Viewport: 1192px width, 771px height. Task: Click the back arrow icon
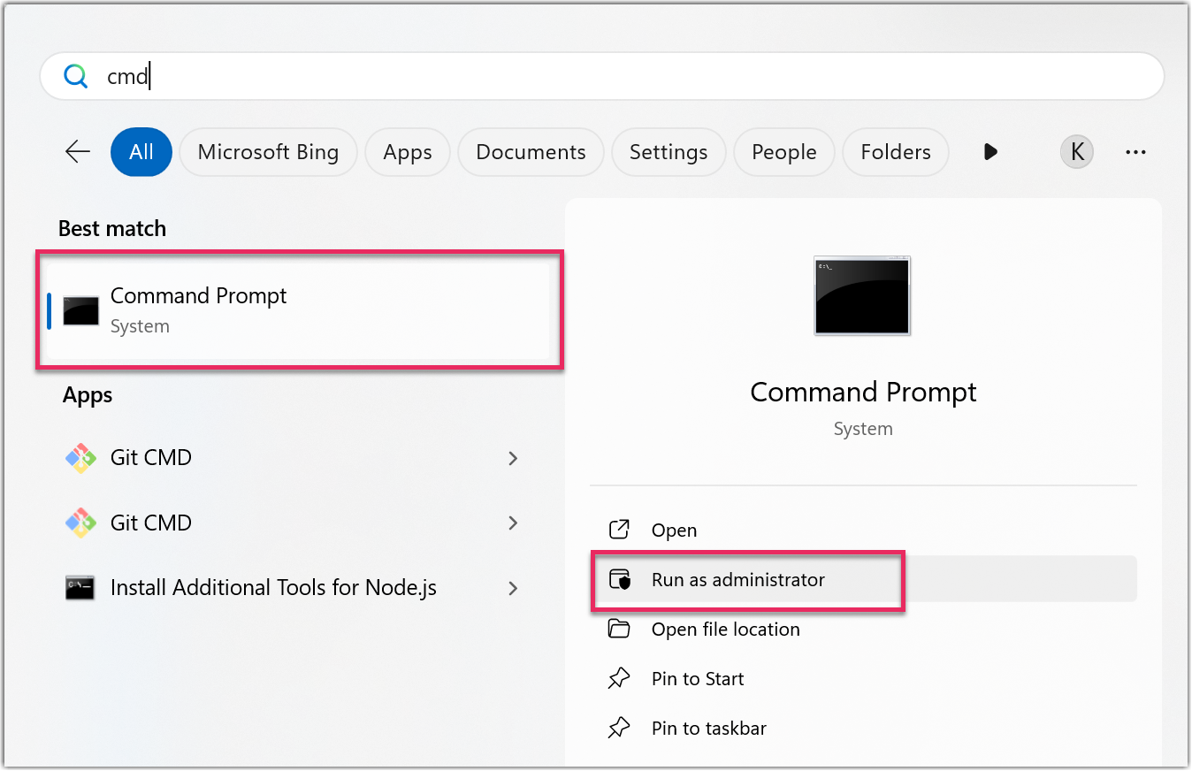78,152
